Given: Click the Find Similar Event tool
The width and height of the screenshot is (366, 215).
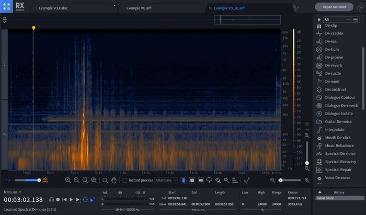Looking at the screenshot, I should coord(246,180).
